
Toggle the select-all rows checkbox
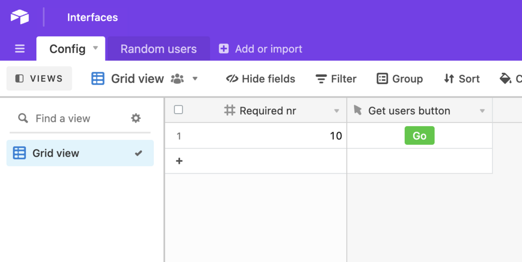click(x=179, y=110)
